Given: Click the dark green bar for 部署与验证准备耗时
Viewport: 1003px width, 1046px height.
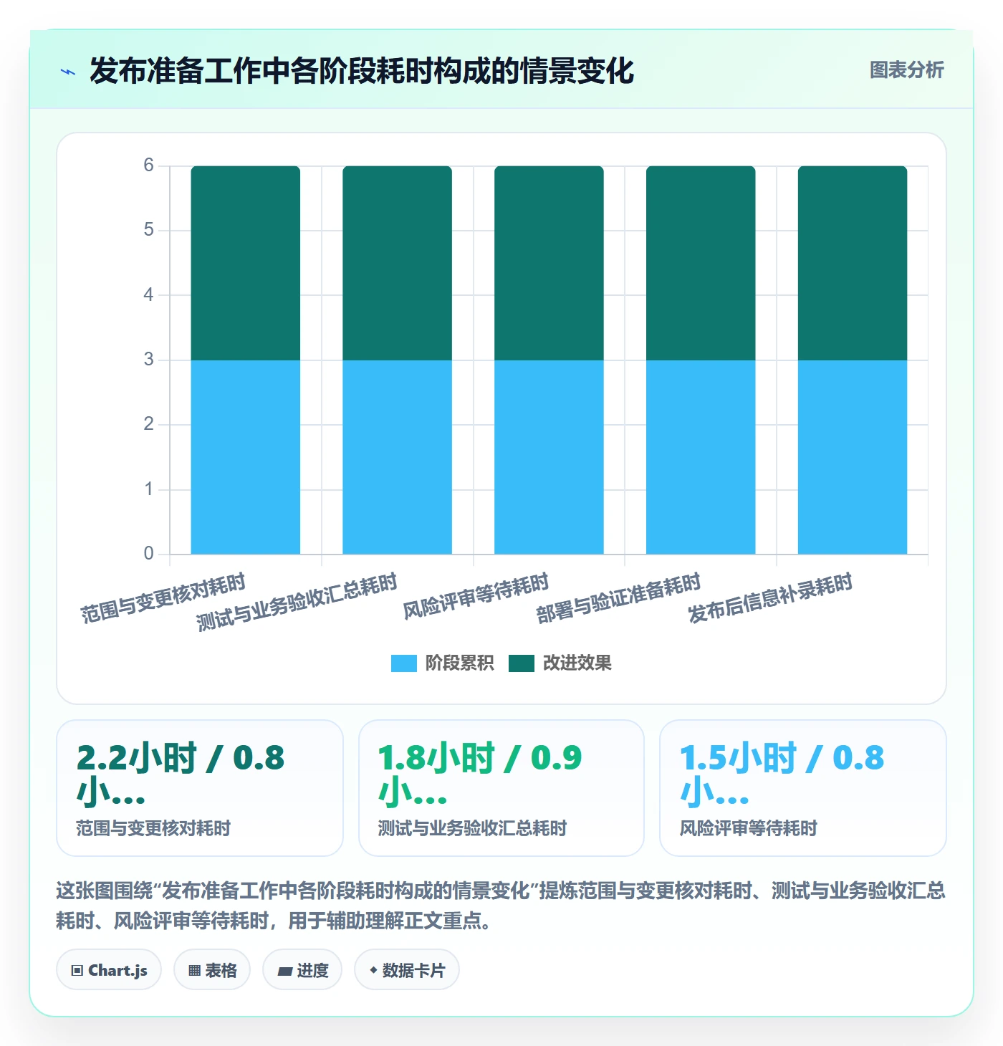Looking at the screenshot, I should (x=701, y=263).
